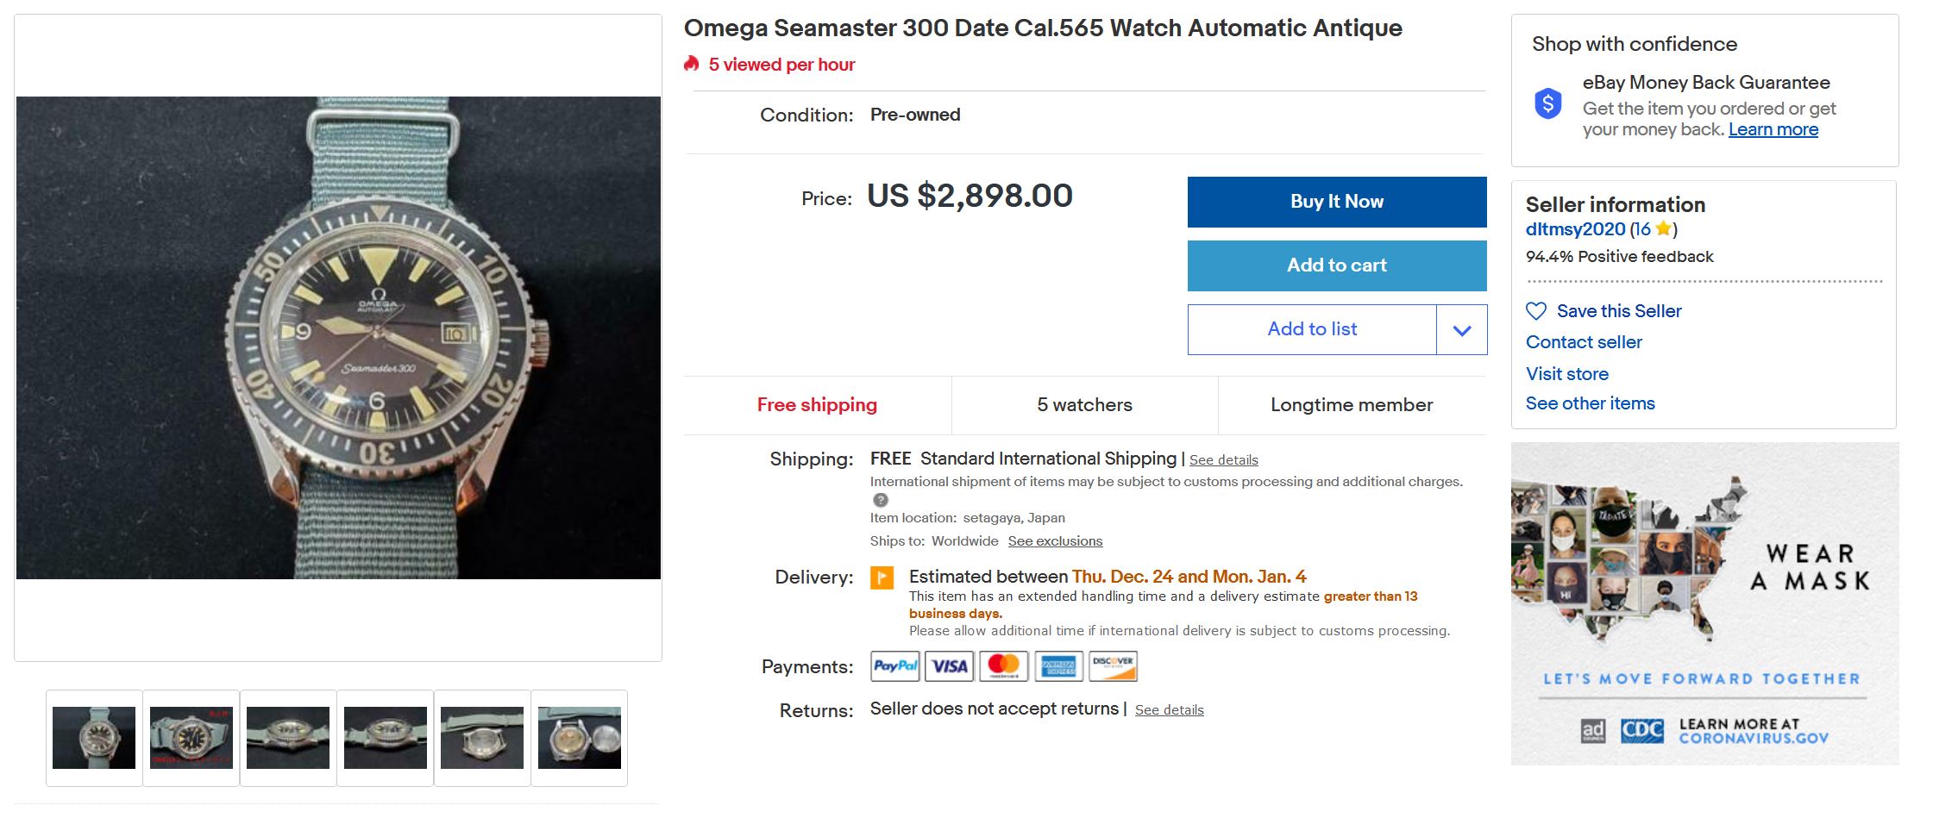
Task: Click the Visa card icon
Action: [950, 666]
